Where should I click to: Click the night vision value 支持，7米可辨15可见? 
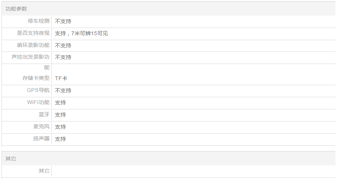(81, 33)
